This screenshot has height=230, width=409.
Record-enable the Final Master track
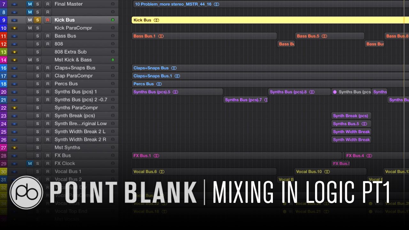click(x=48, y=4)
